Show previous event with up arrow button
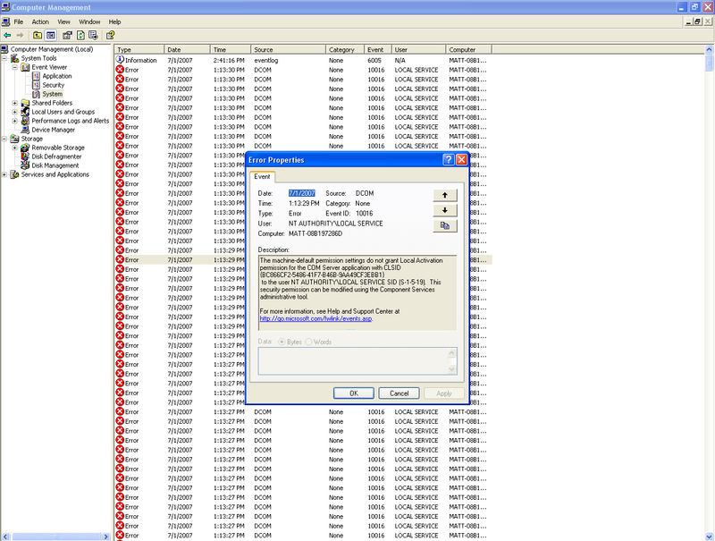Screen dimensions: 715x541 pos(444,194)
